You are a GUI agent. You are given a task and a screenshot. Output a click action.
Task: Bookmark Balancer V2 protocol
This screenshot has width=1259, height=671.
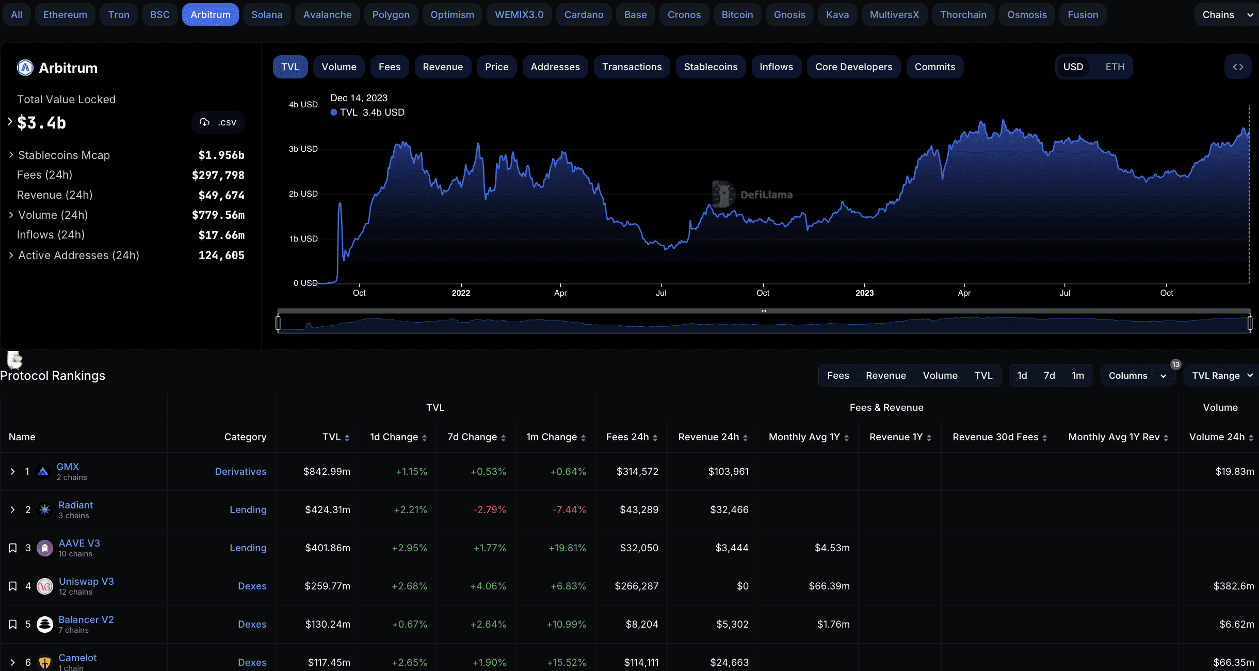[13, 624]
